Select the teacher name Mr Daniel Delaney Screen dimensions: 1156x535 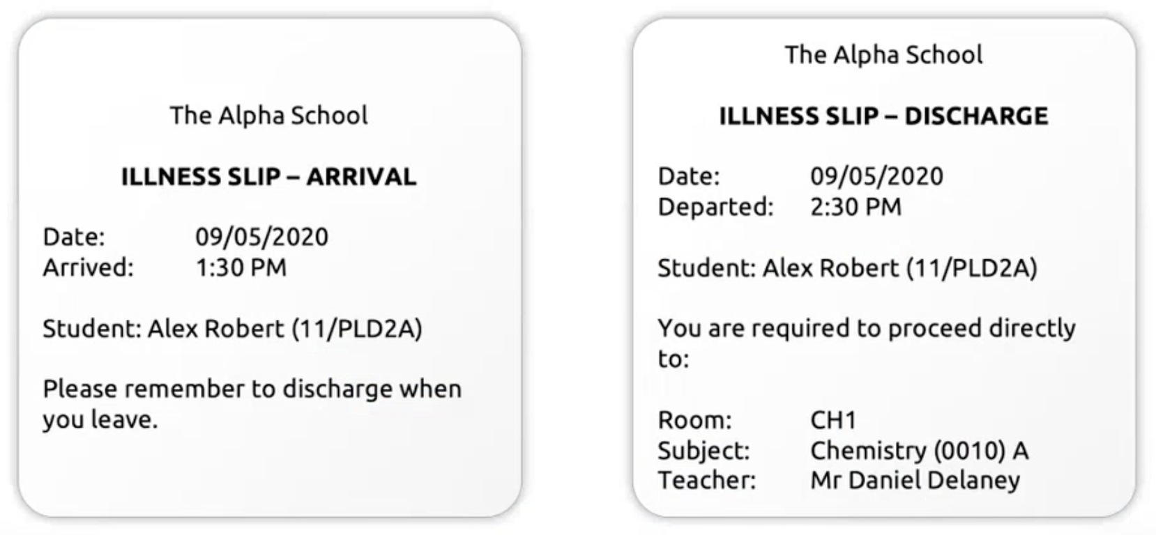915,481
